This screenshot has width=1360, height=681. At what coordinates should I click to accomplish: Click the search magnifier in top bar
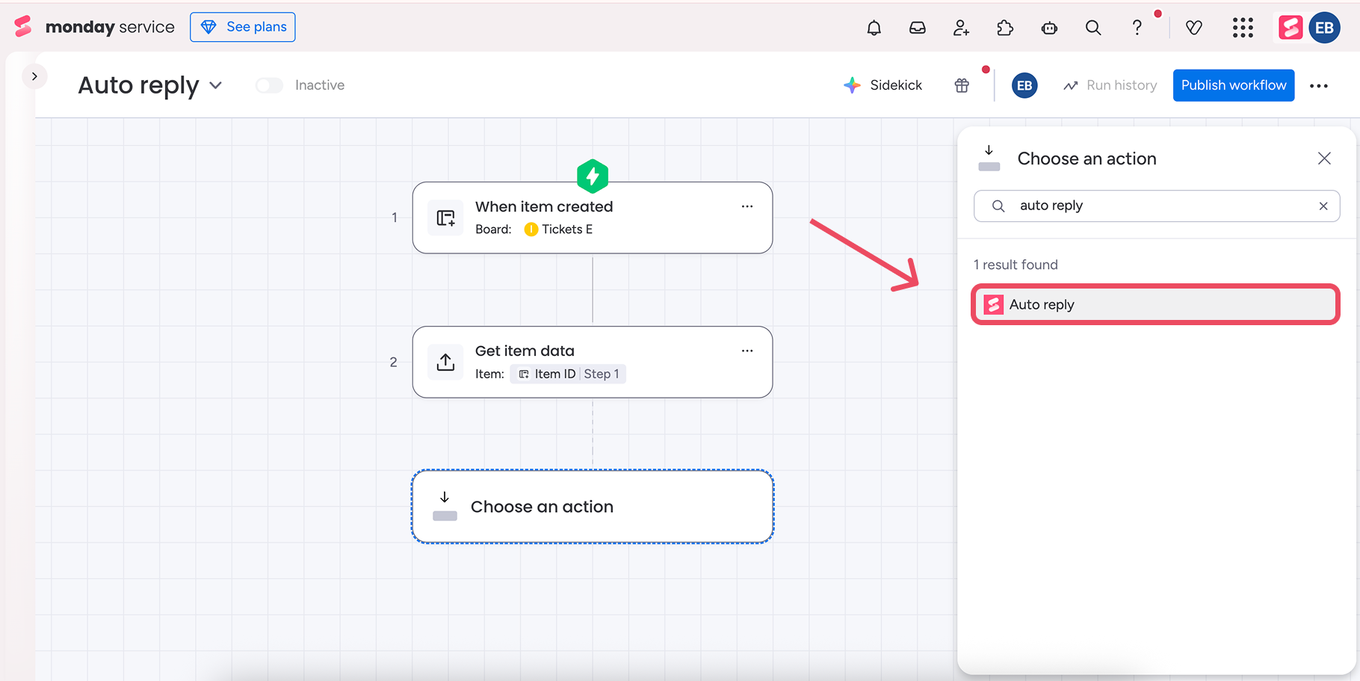[x=1093, y=28]
